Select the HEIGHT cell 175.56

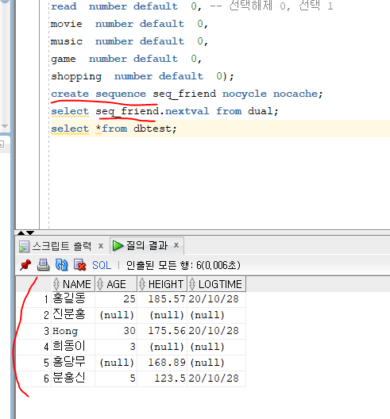tap(162, 331)
